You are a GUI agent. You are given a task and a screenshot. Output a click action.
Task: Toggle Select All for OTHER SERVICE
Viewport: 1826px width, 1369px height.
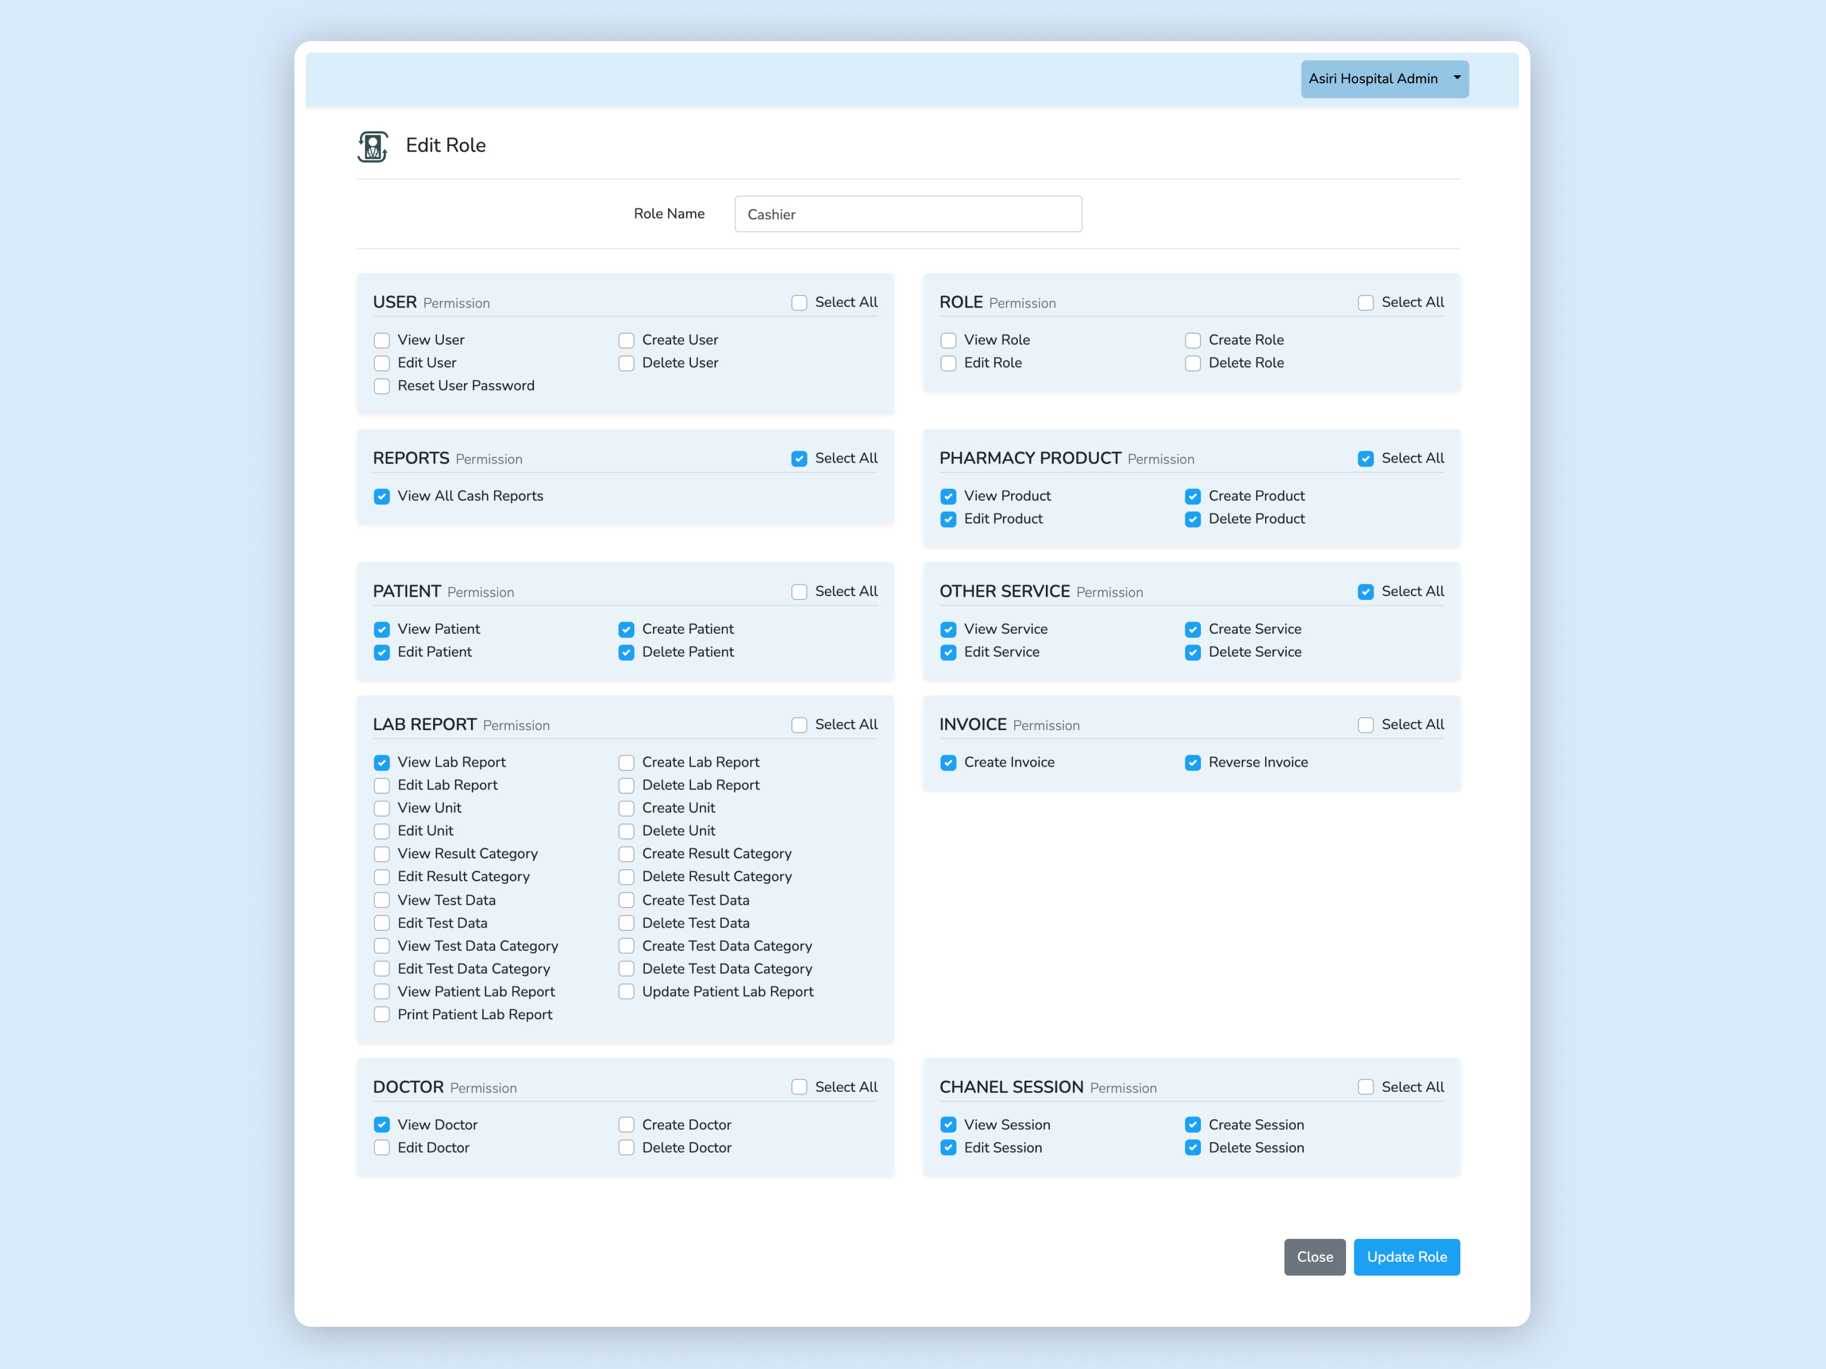pyautogui.click(x=1366, y=592)
